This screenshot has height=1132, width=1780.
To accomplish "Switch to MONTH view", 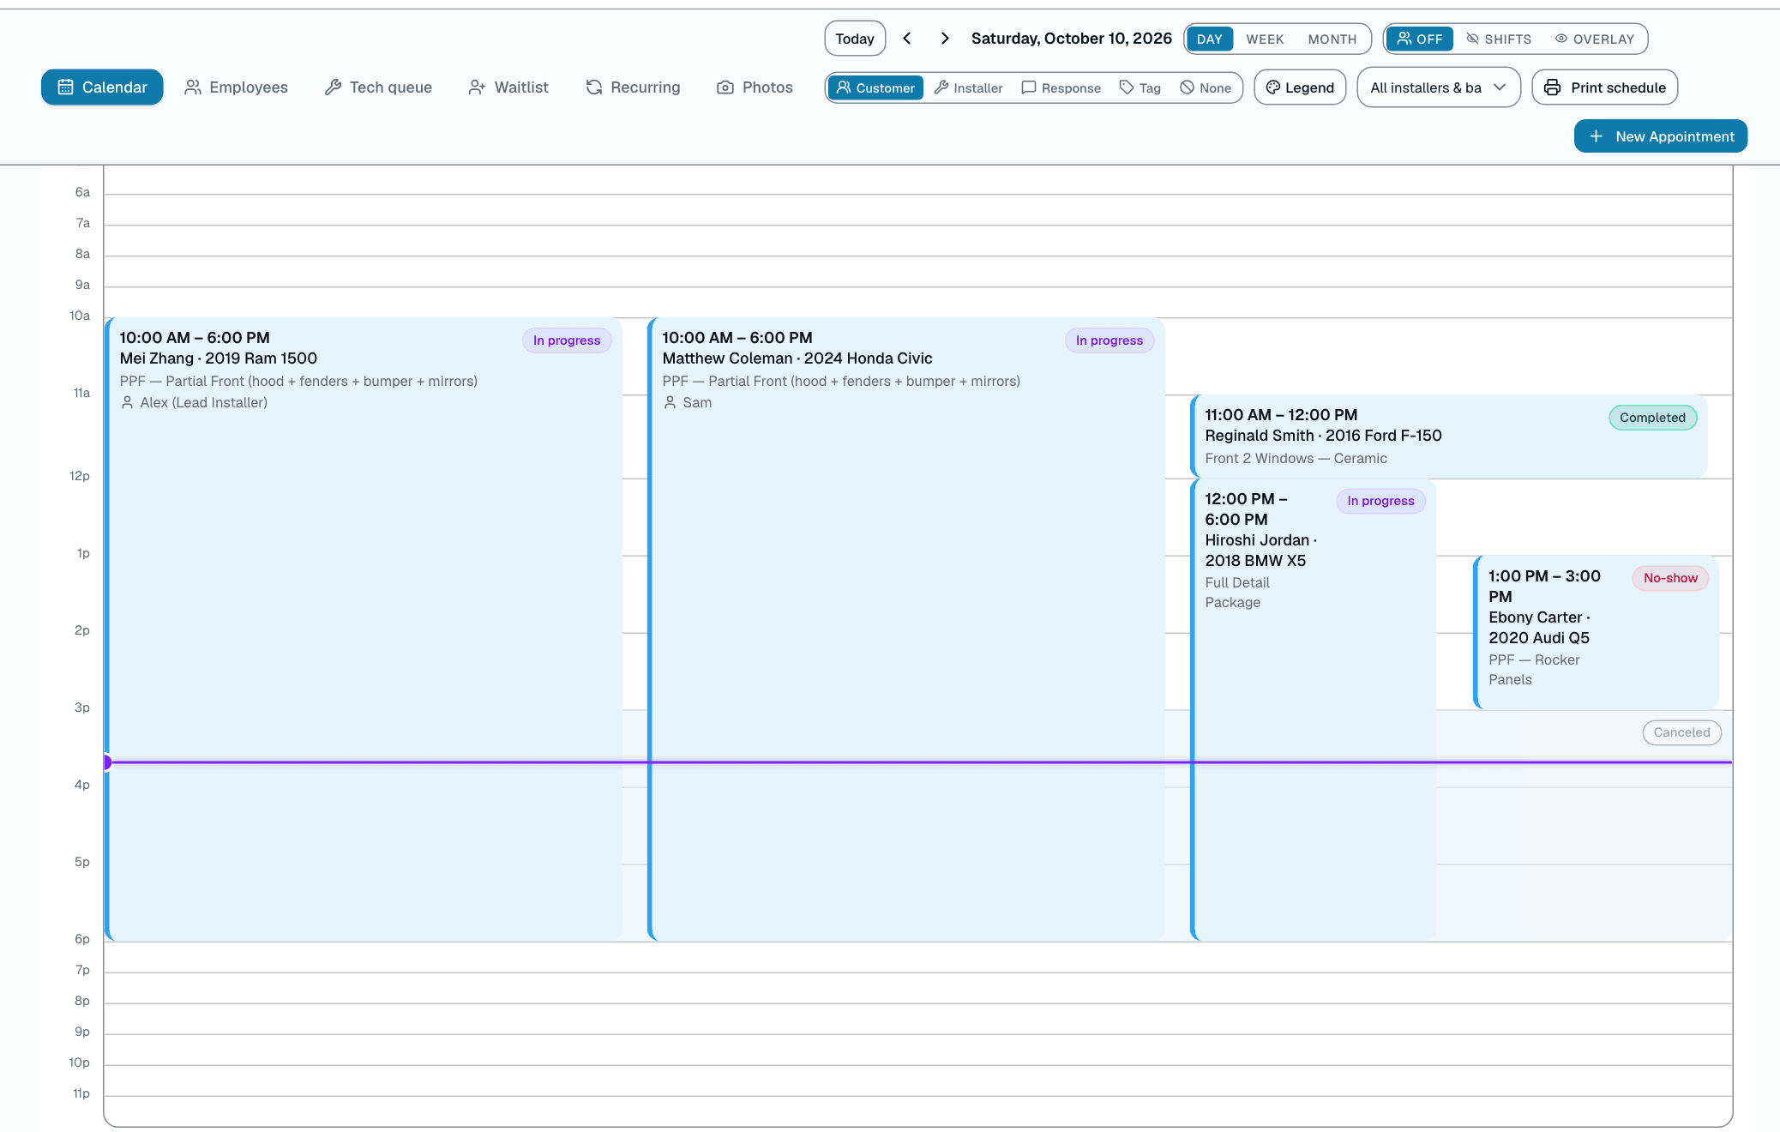I will click(x=1332, y=39).
